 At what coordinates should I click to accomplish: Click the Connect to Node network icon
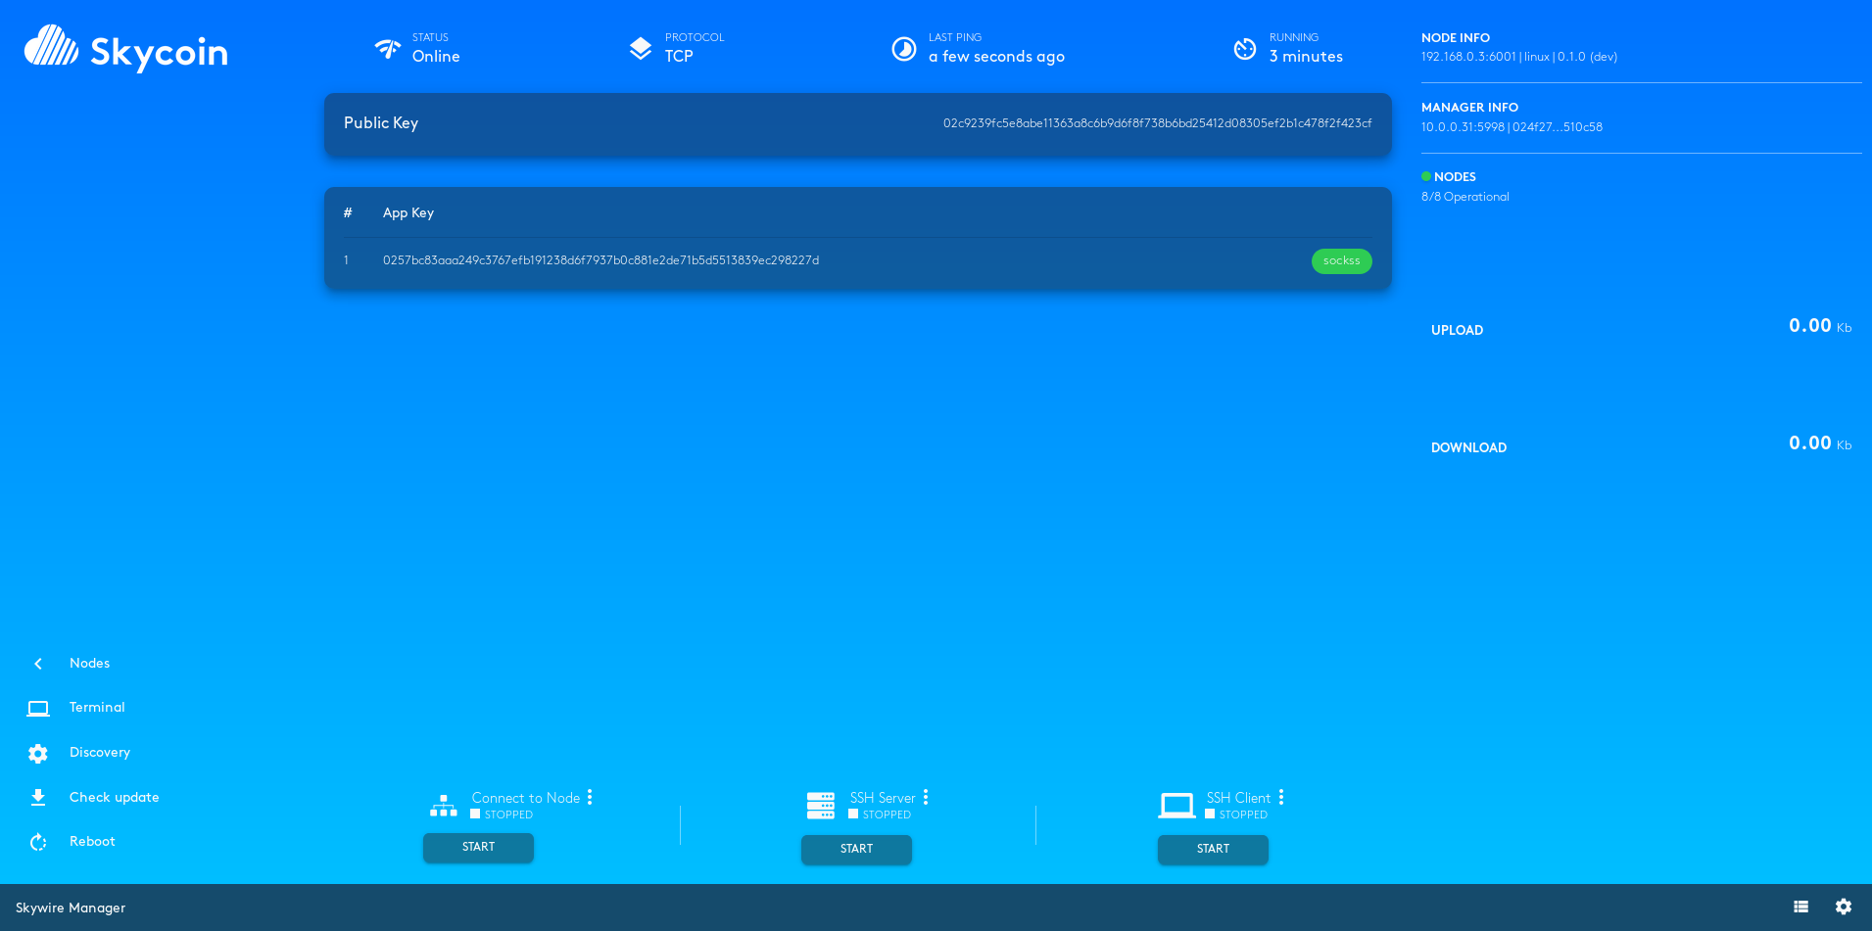444,806
